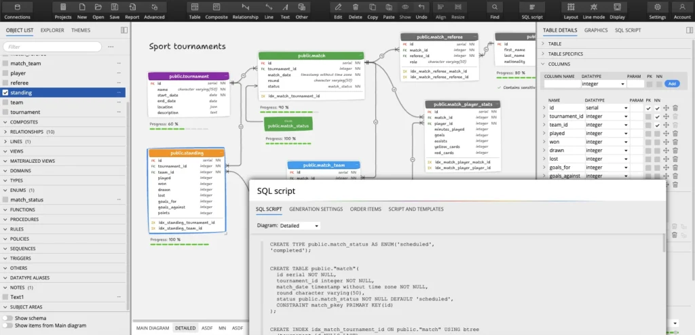Expand the team_id column row details
695x335 pixels.
[x=544, y=125]
